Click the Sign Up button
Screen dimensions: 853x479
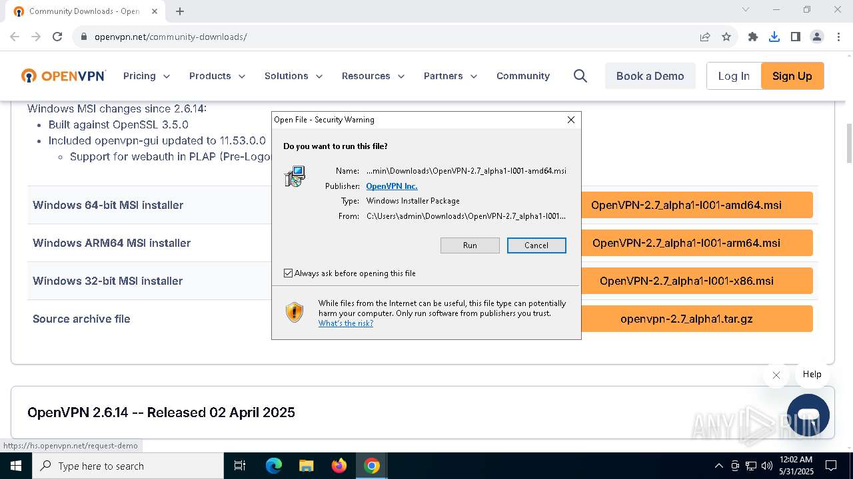click(792, 76)
